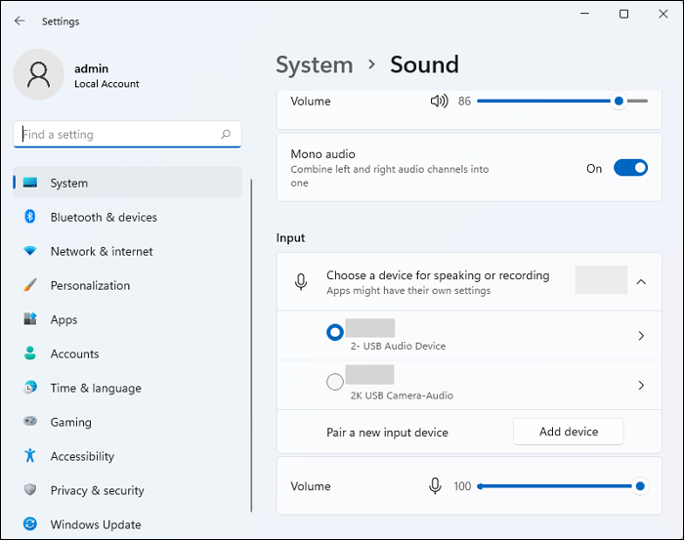
Task: Click the Personalization paintbrush icon
Action: tap(30, 285)
